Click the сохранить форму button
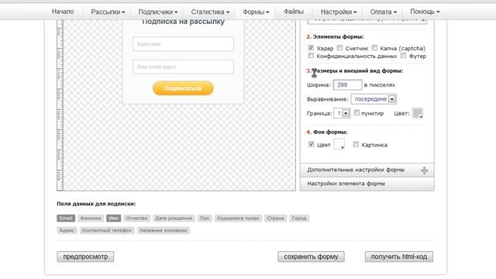The height and width of the screenshot is (279, 496). (311, 257)
